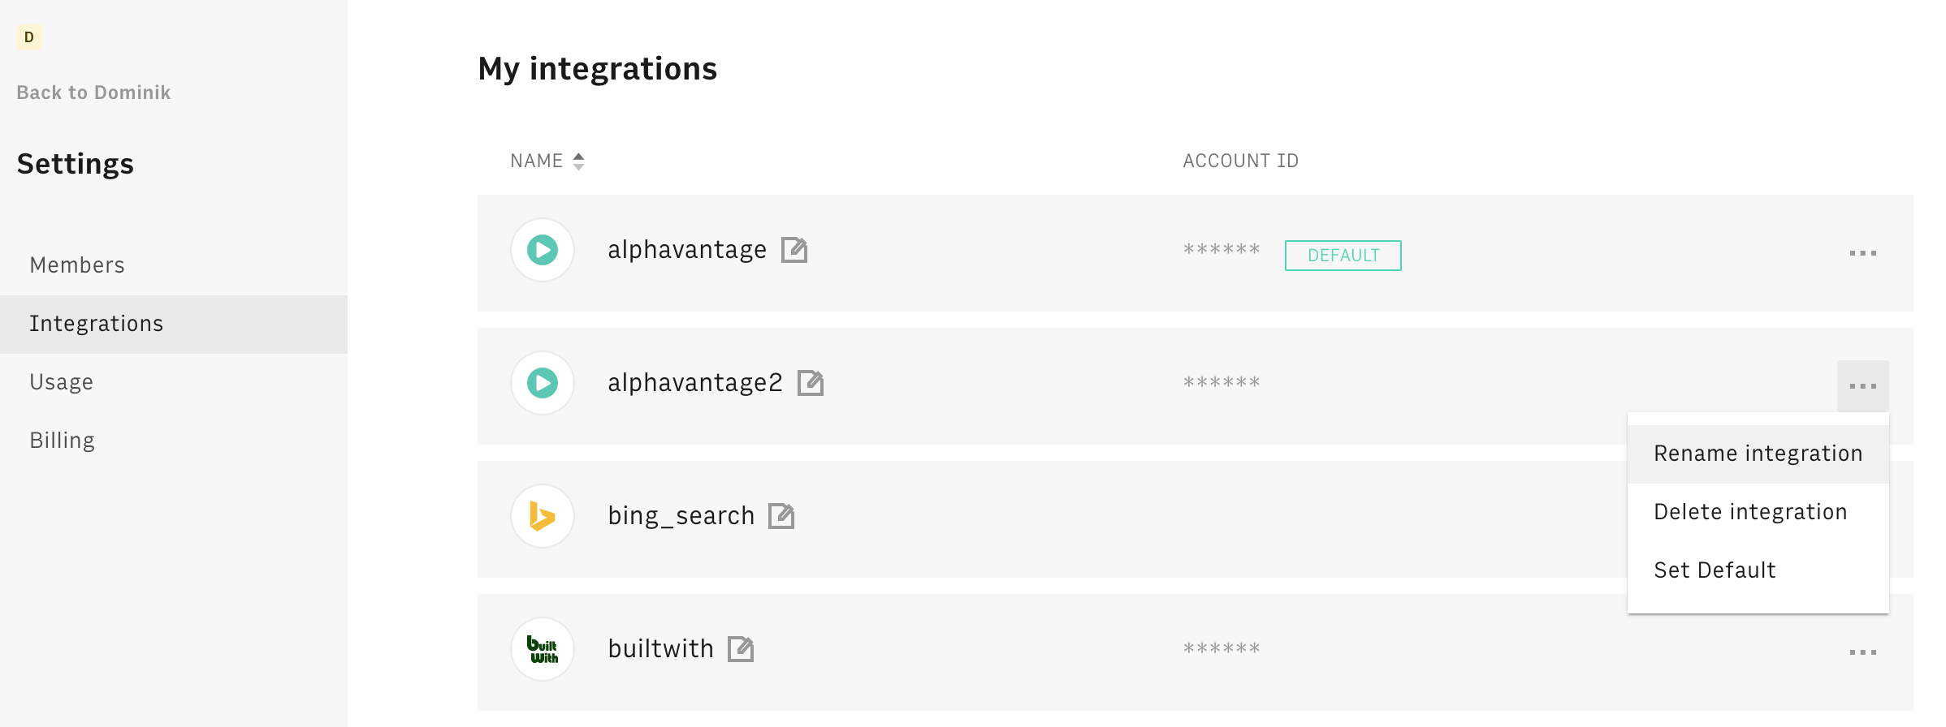
Task: Click edit icon next to bing_search
Action: click(781, 515)
